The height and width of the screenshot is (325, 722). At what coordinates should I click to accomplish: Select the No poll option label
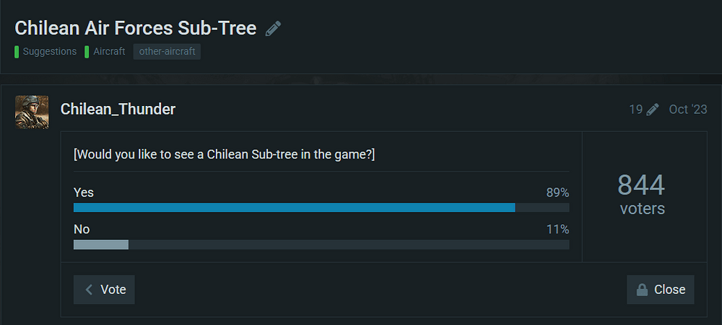click(x=82, y=229)
